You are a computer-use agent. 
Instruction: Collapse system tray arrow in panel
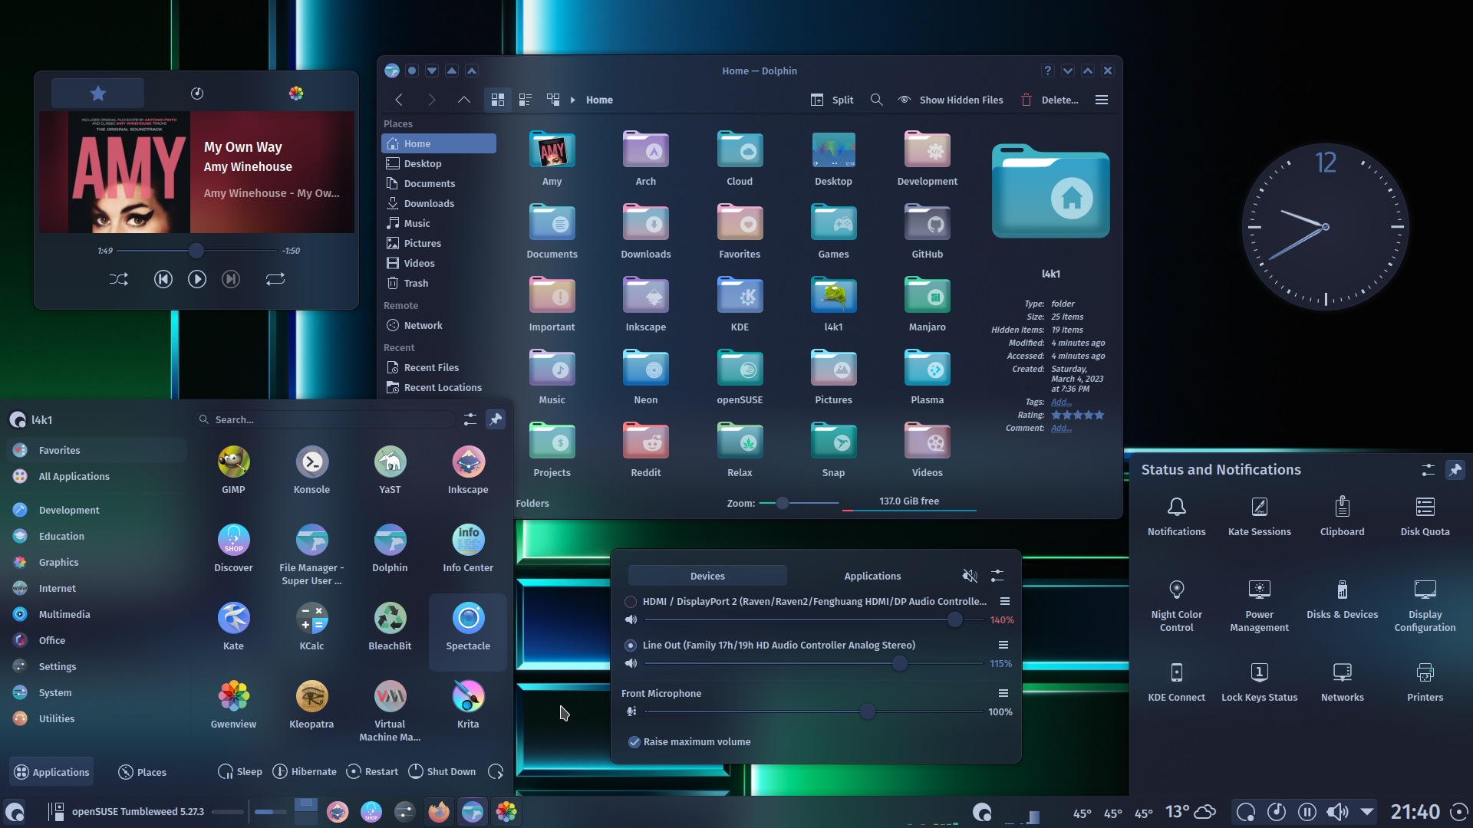pyautogui.click(x=1367, y=811)
